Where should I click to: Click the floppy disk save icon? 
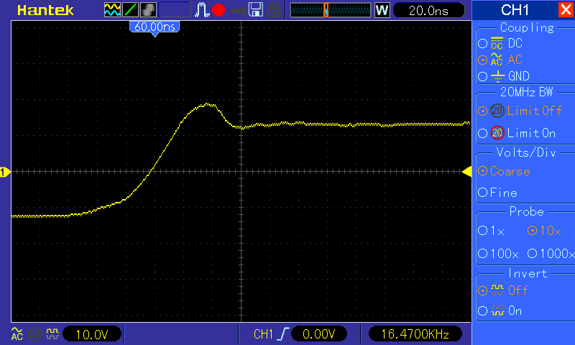coord(256,10)
